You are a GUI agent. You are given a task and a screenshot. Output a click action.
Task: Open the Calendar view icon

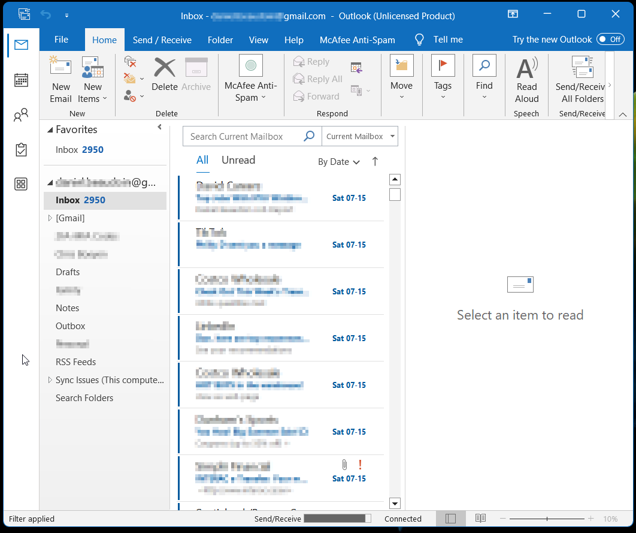tap(21, 80)
